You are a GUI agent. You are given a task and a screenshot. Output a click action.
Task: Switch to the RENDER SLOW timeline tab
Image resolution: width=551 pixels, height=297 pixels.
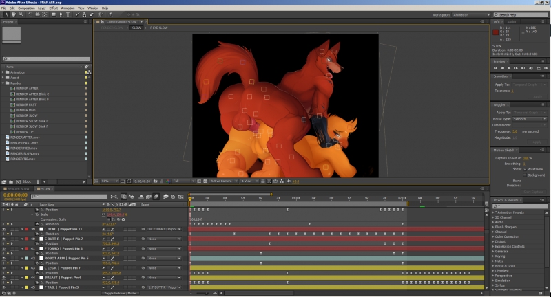point(17,188)
